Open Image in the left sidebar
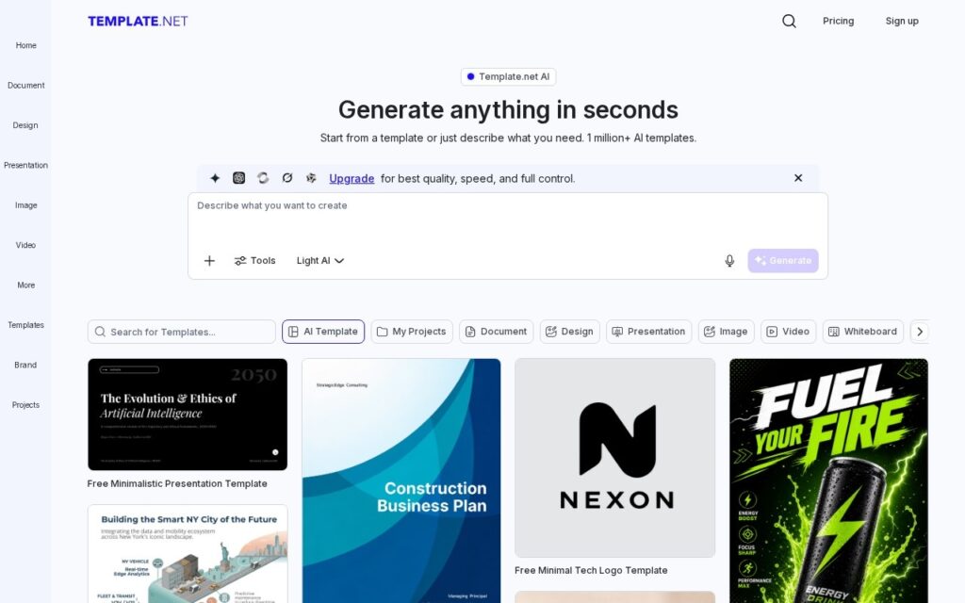 (x=25, y=205)
